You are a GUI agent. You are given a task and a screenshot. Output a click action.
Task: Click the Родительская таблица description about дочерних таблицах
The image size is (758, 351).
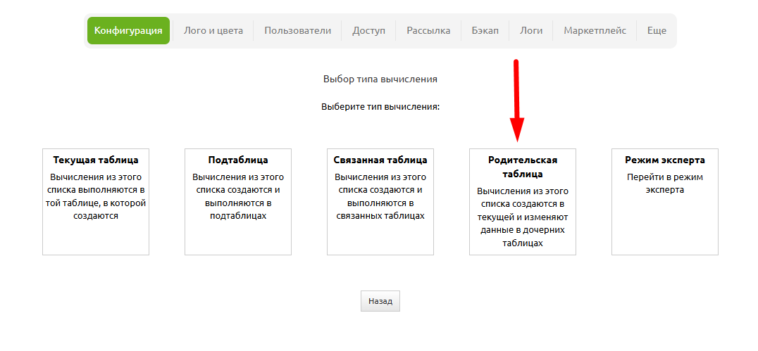coord(523,217)
